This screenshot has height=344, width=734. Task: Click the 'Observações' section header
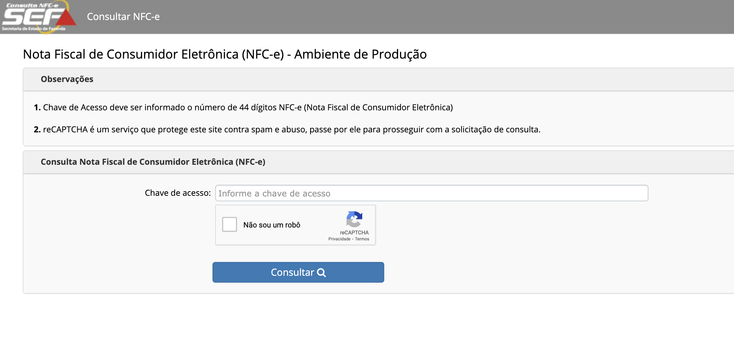click(67, 79)
